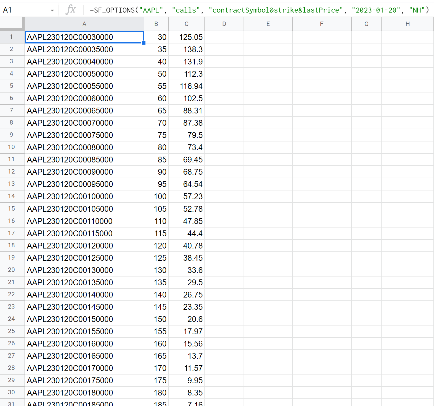Click cell AAPL230120C00075000
The width and height of the screenshot is (434, 406).
[x=84, y=135]
